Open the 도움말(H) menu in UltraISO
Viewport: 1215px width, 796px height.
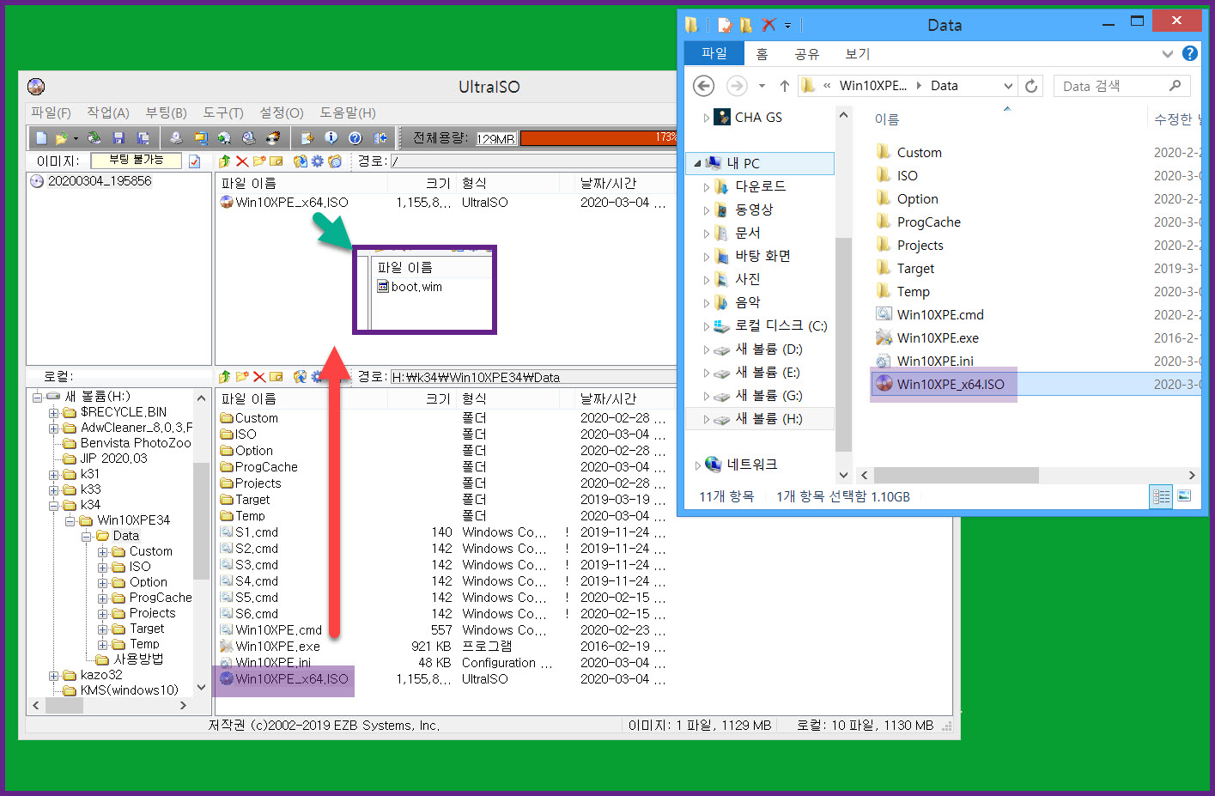click(348, 112)
